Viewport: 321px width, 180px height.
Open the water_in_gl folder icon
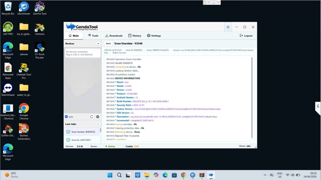(x=24, y=90)
